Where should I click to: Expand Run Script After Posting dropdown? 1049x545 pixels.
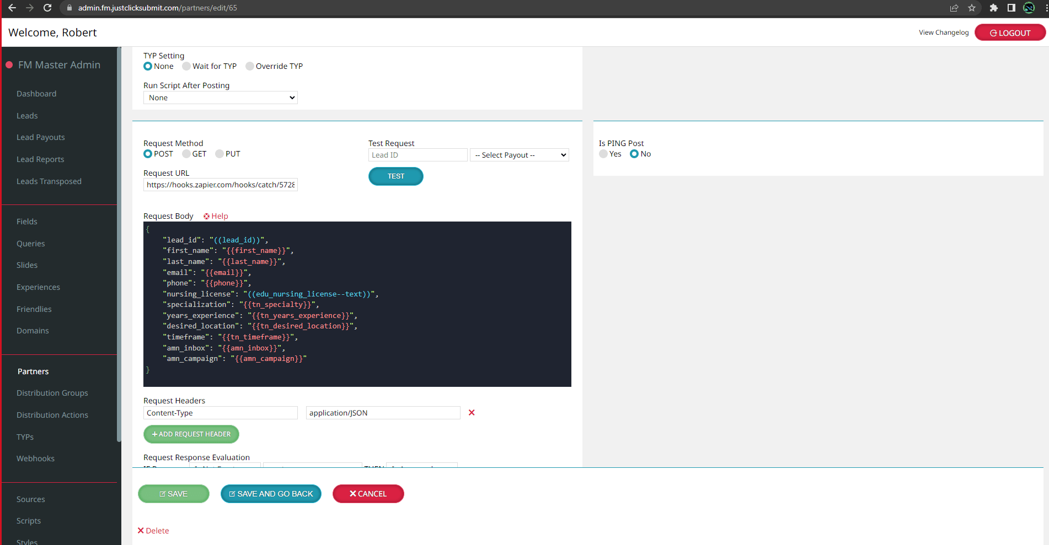pos(221,98)
